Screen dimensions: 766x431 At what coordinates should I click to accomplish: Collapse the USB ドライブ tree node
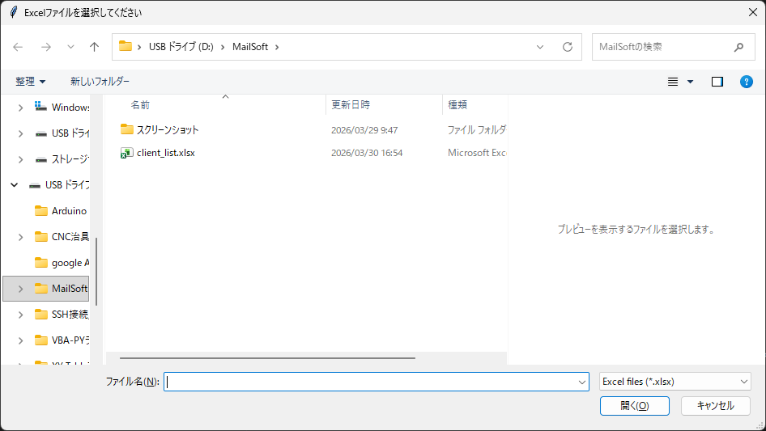pos(15,185)
